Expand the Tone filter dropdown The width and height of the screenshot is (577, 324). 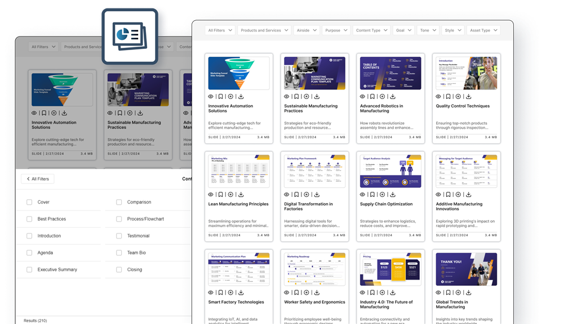coord(428,30)
